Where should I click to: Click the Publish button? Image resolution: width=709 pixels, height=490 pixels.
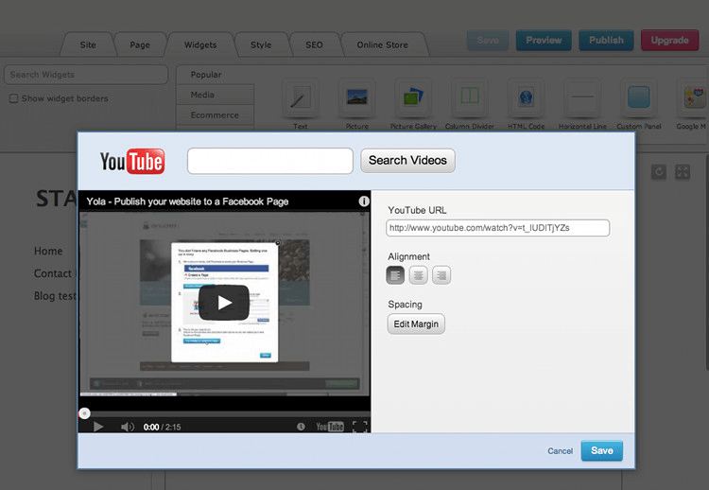[606, 41]
